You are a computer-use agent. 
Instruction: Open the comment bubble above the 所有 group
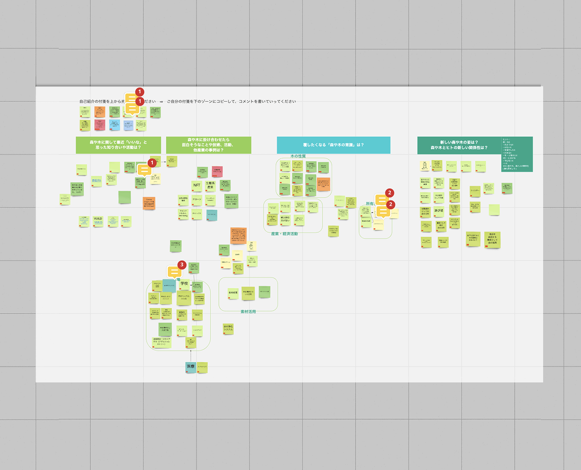382,200
